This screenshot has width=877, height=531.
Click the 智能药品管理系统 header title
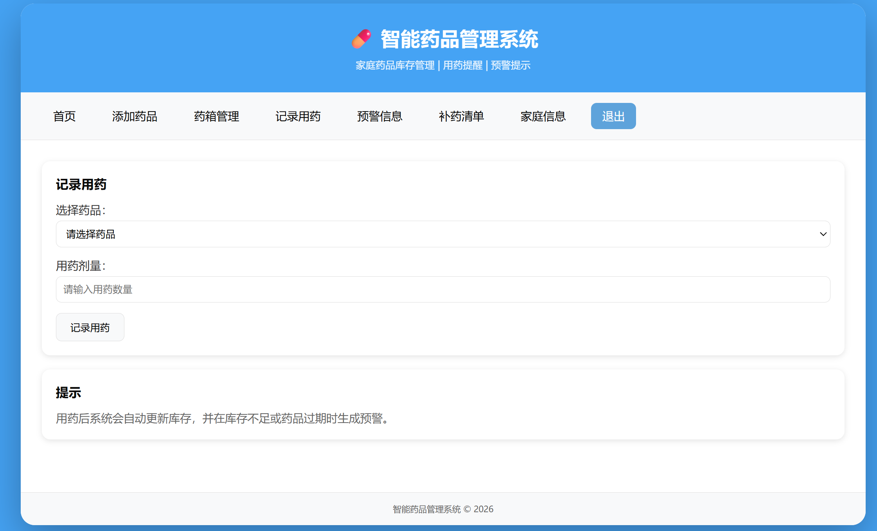(459, 39)
